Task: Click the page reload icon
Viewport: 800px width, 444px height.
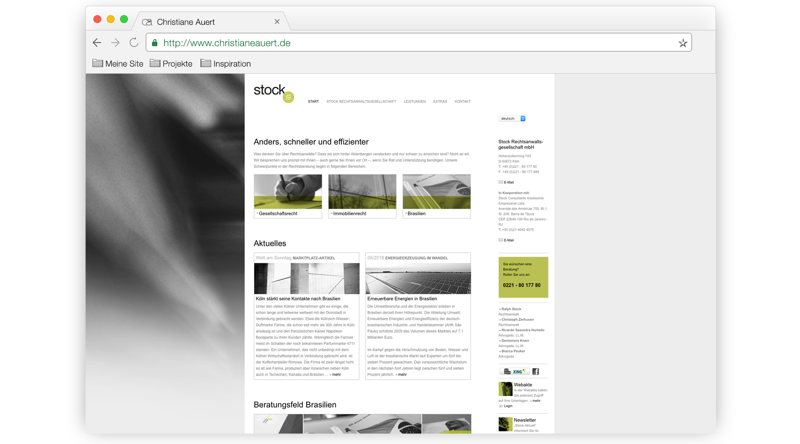Action: click(134, 42)
